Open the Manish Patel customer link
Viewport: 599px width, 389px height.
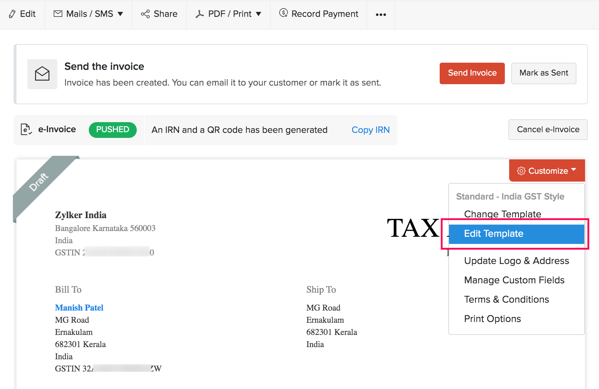pyautogui.click(x=79, y=308)
